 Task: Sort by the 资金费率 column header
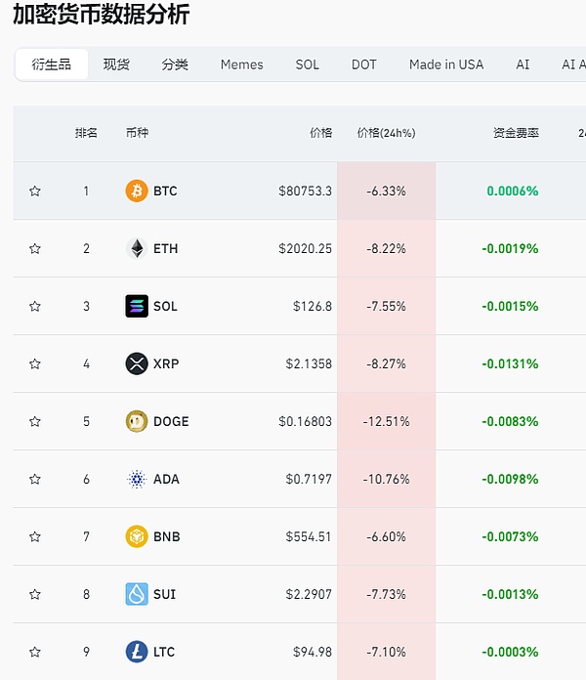516,133
